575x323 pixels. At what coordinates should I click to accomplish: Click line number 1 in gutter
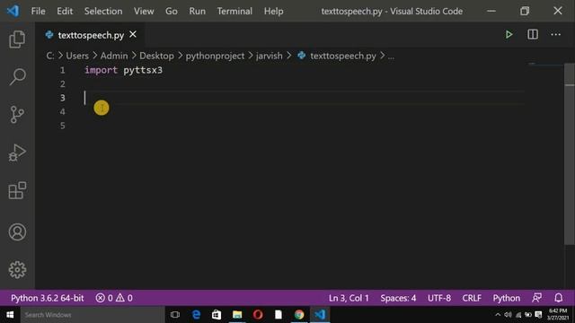tap(62, 70)
